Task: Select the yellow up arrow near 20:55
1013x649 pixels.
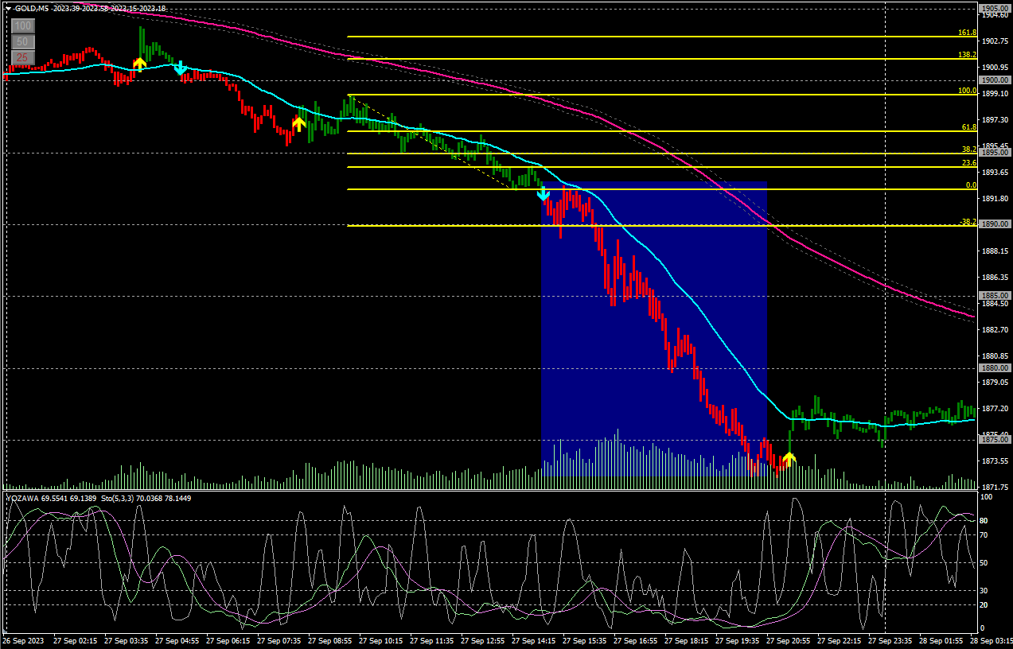Action: 789,458
